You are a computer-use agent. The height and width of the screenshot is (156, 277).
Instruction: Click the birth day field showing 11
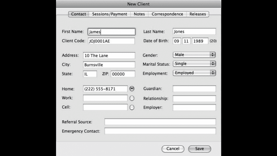186,41
